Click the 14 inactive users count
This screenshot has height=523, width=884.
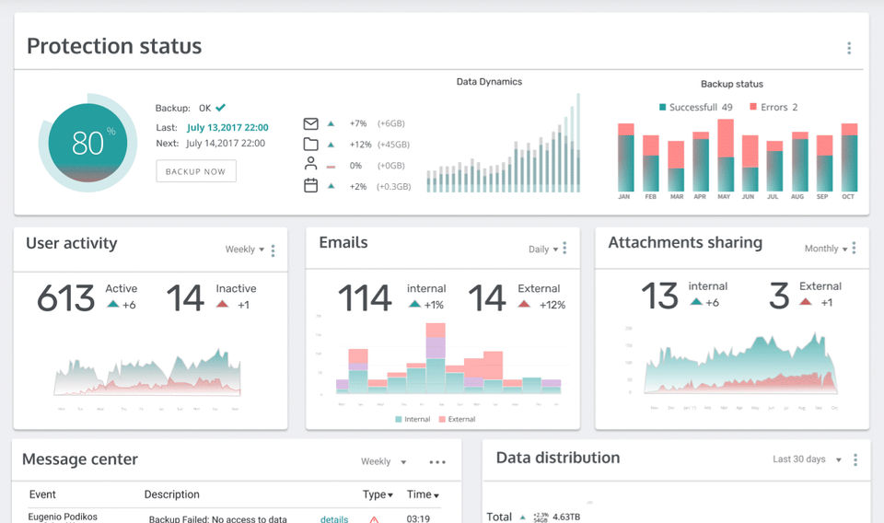coord(185,297)
